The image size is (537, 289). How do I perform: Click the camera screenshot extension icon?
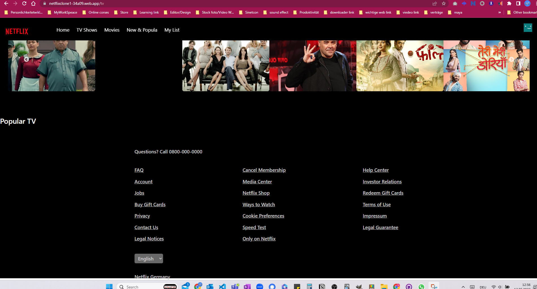coord(455,4)
